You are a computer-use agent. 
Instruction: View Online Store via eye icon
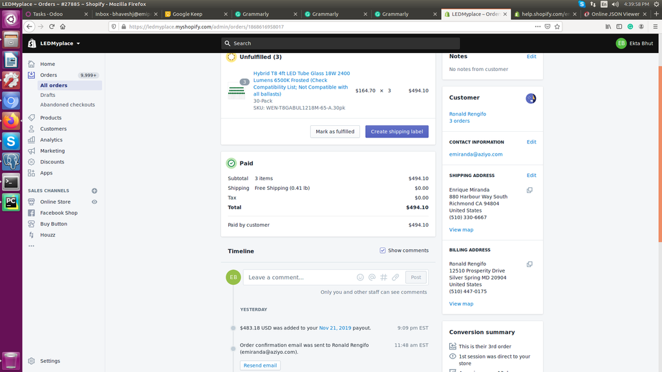pos(94,202)
